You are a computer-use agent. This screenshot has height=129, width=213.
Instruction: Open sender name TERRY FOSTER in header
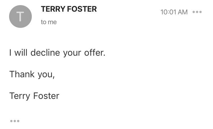pyautogui.click(x=69, y=9)
